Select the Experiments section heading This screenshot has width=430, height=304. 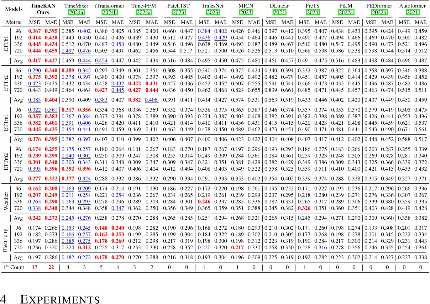pos(60,299)
